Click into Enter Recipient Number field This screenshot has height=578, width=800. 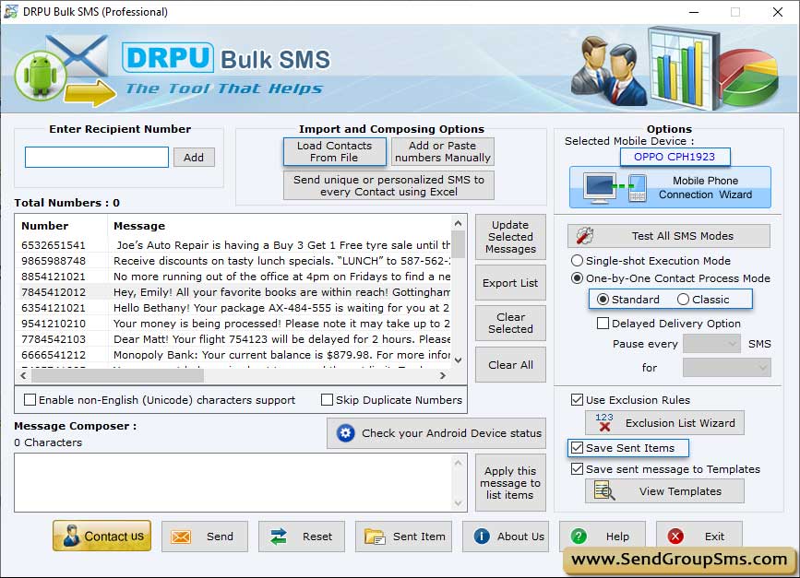[97, 157]
